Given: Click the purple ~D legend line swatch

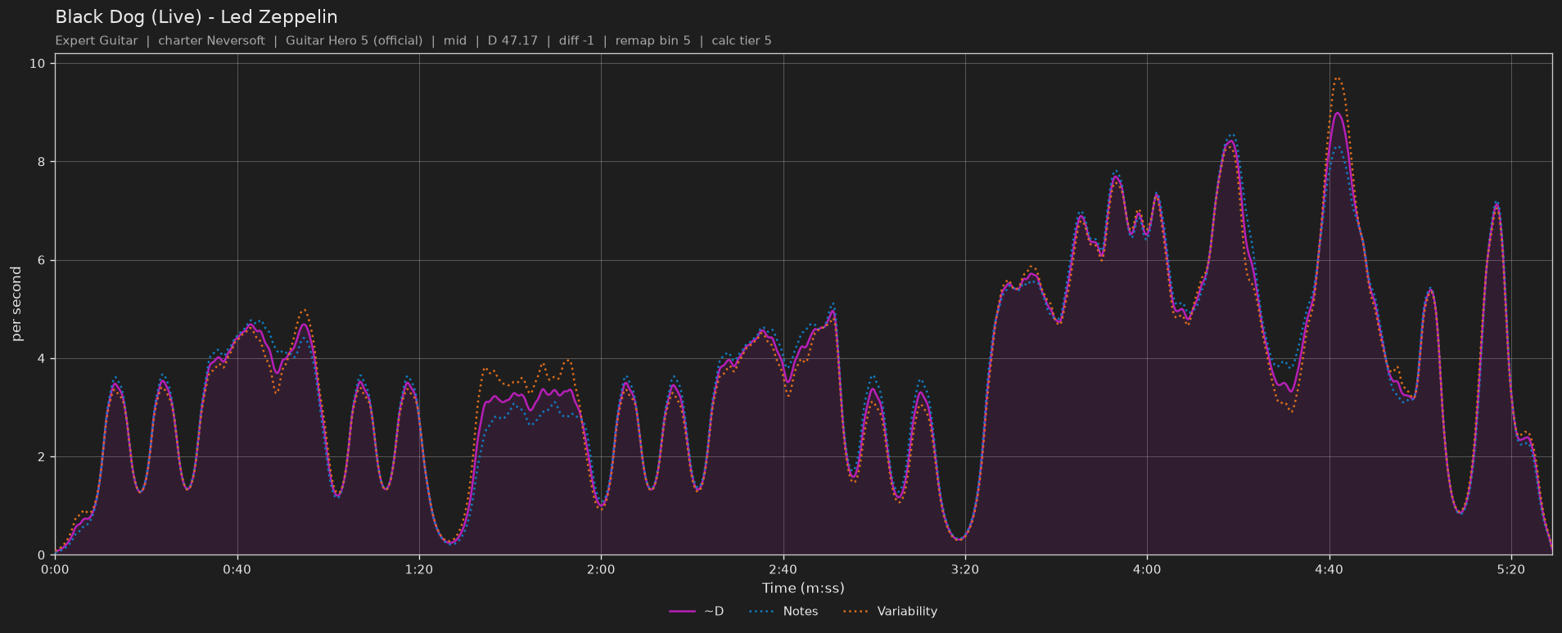Looking at the screenshot, I should [682, 612].
